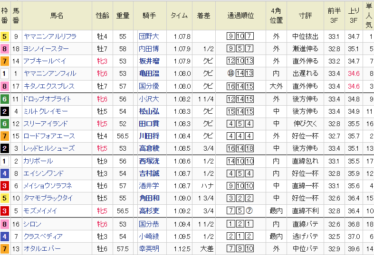The height and width of the screenshot is (255, 374).
Task: Click the 馬名 column header
Action: 57,15
